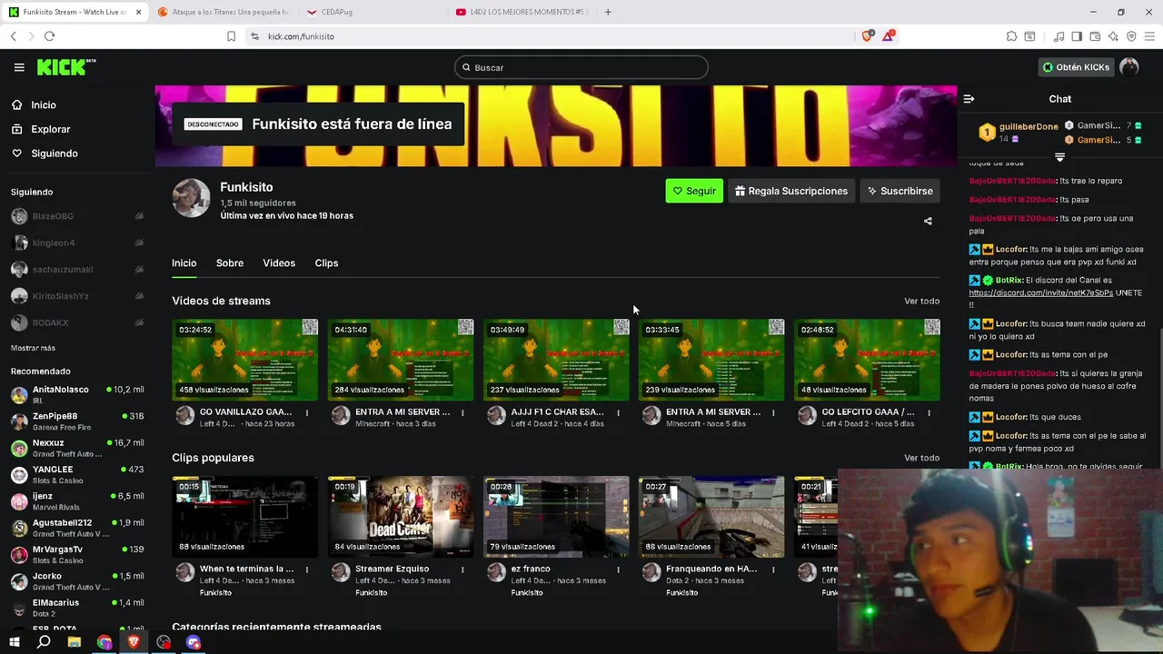Open options menu for AJJJ F1 C CHAR video
Screen dimensions: 1163x654
(x=618, y=412)
